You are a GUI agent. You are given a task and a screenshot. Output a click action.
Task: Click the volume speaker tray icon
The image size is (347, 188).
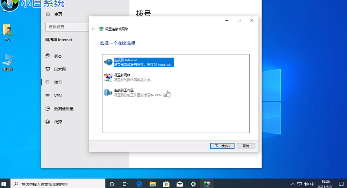pyautogui.click(x=306, y=184)
